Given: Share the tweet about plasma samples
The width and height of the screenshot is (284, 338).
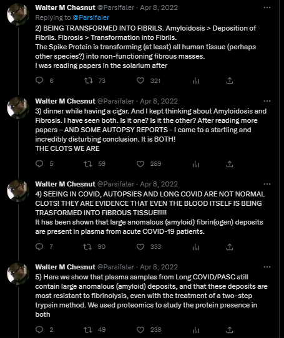Looking at the screenshot, I should tap(230, 330).
